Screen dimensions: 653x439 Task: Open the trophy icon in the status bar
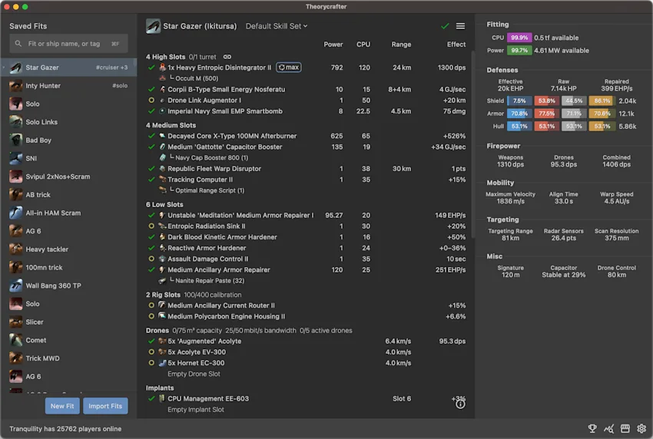click(x=592, y=428)
